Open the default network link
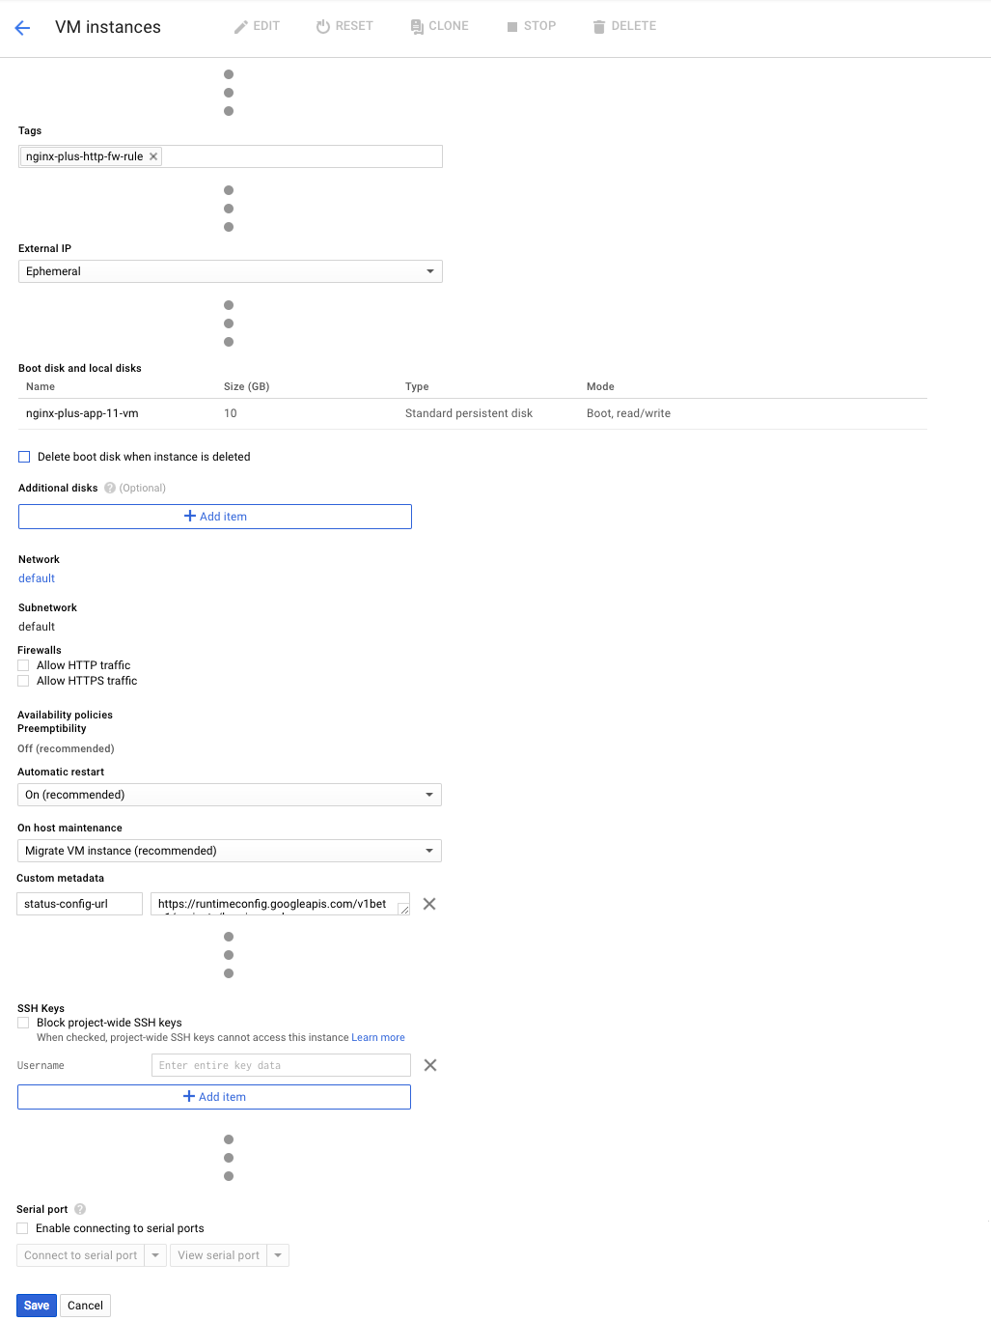991x1321 pixels. (x=37, y=578)
